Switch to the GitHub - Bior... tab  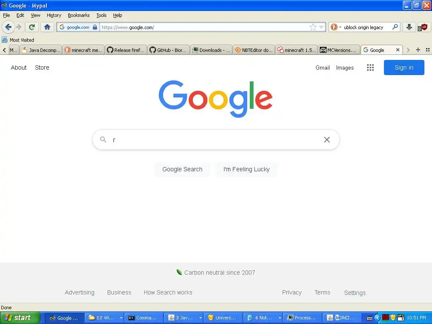[x=169, y=50]
